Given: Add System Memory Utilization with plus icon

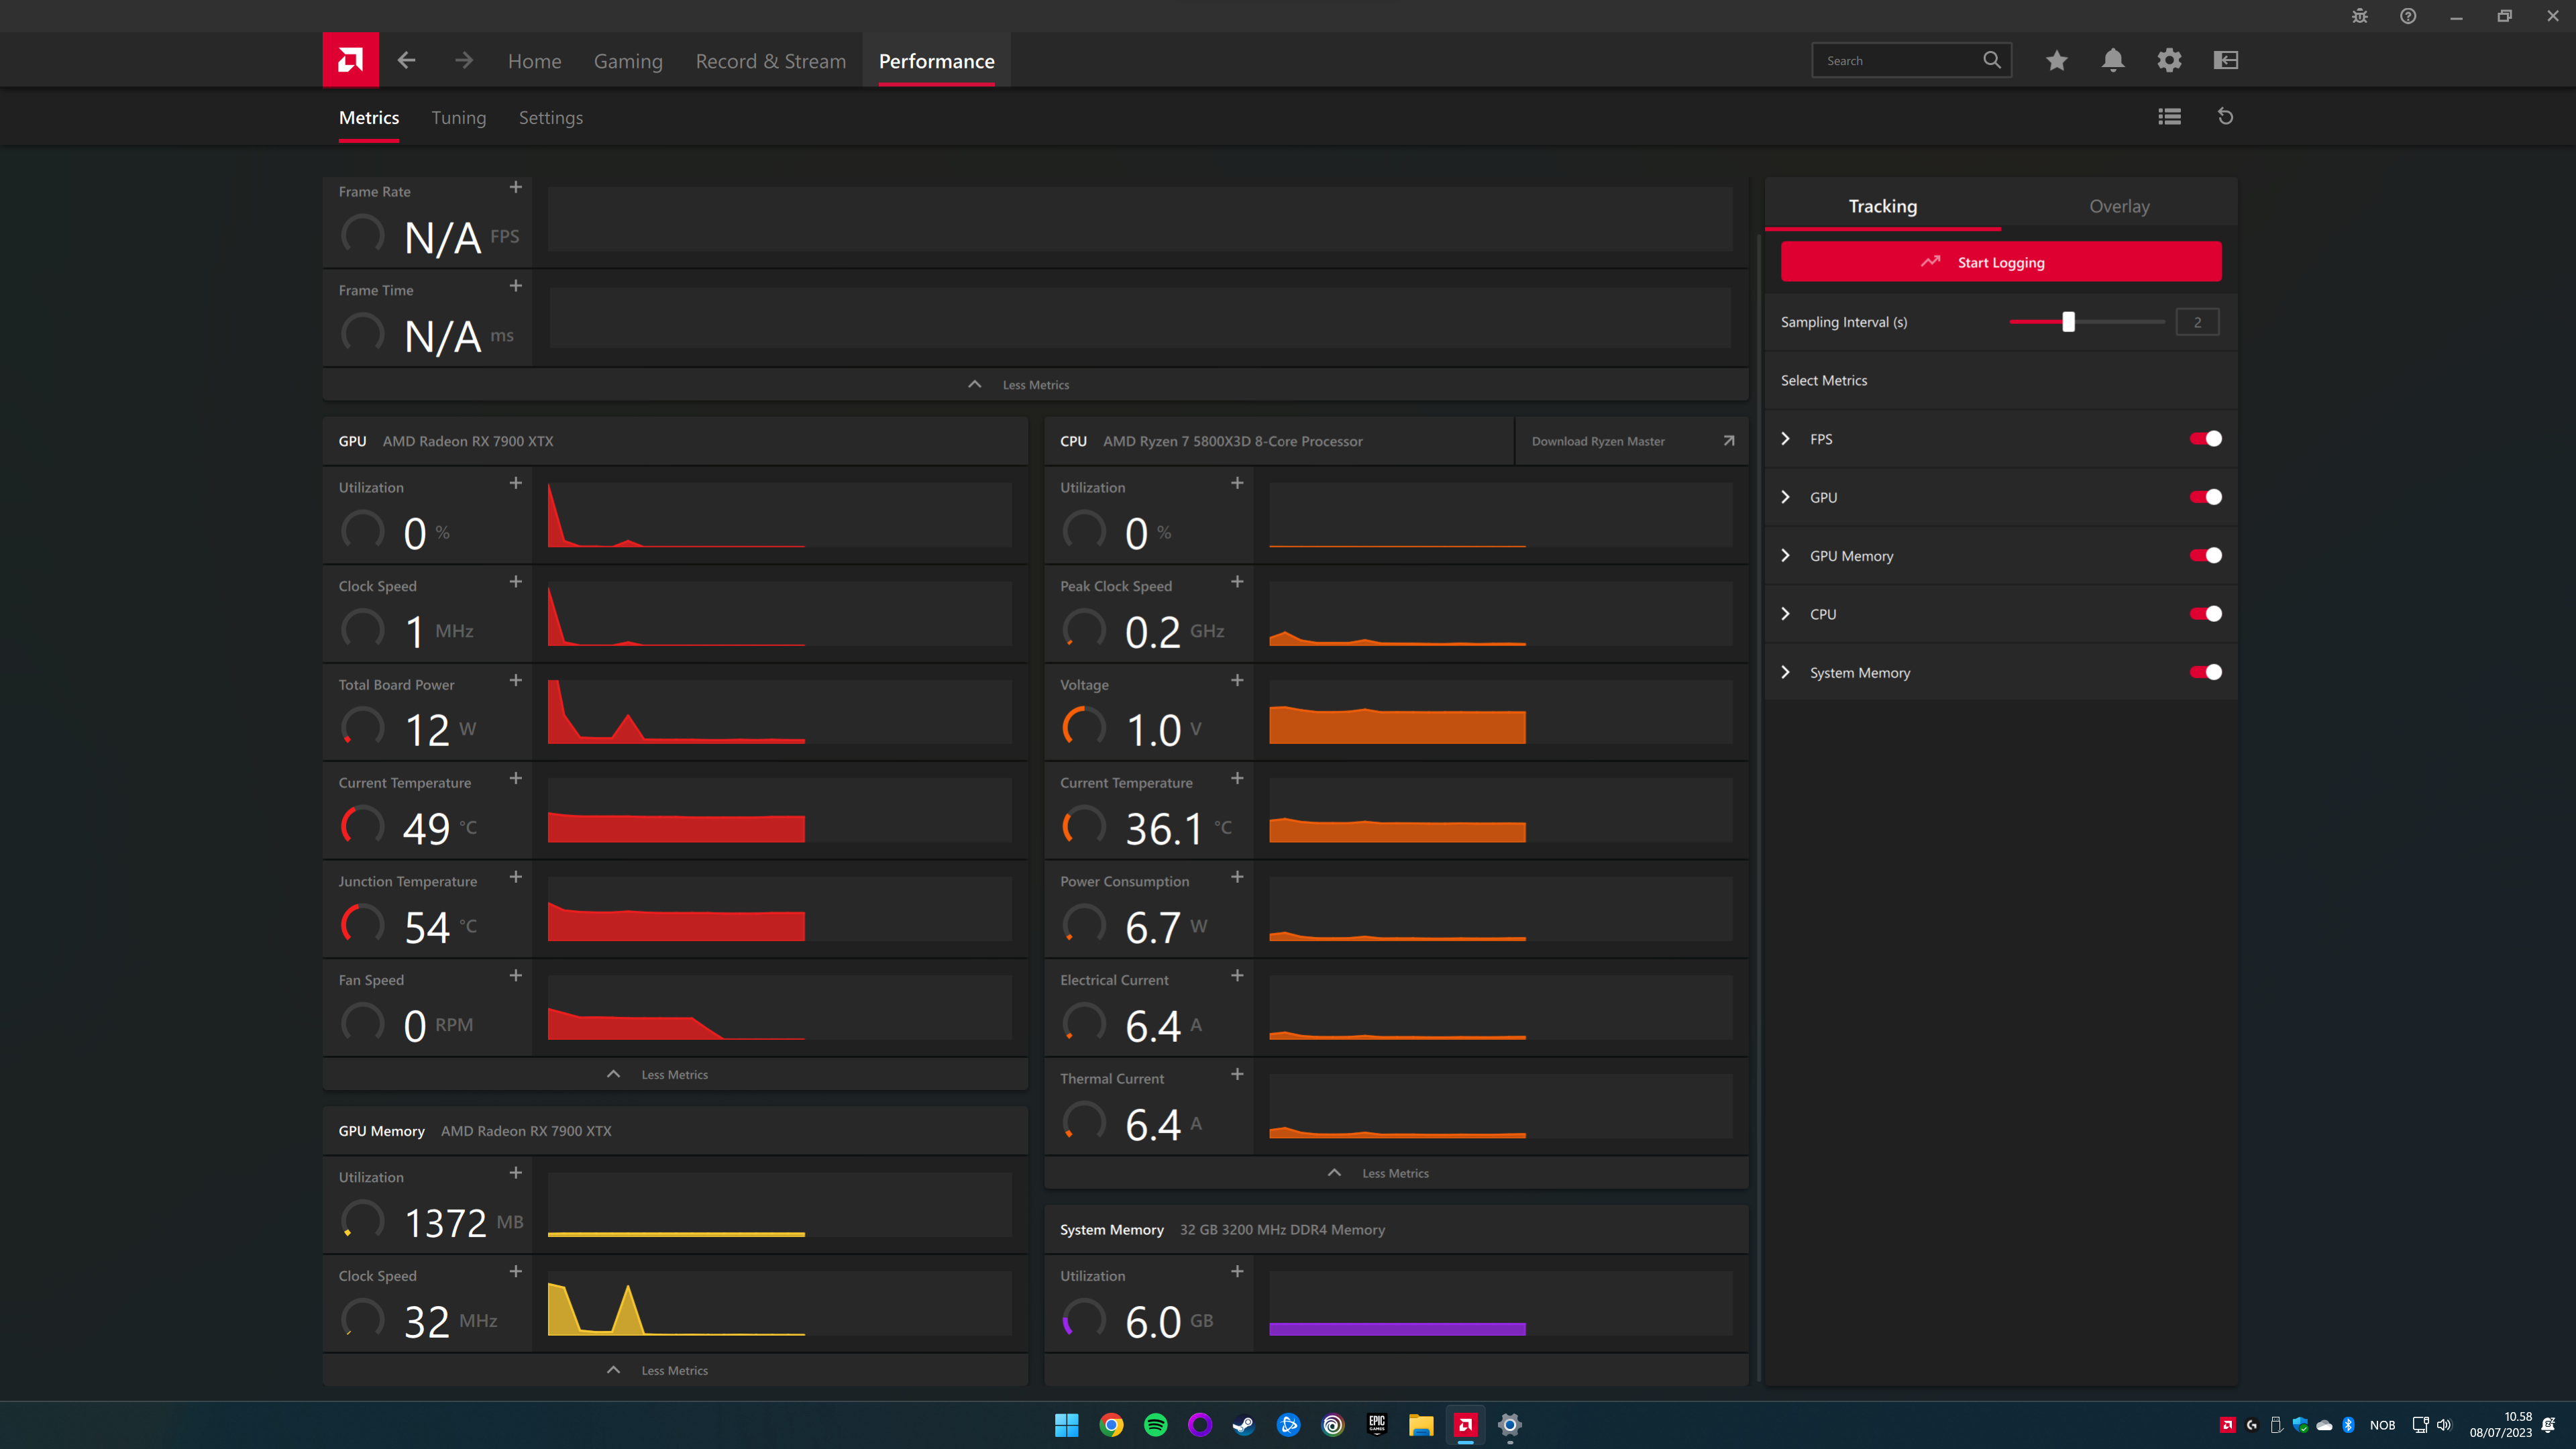Looking at the screenshot, I should click(x=1237, y=1271).
